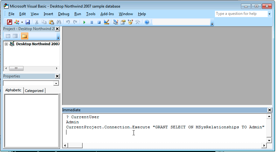Viewport: 276px width, 152px height.
Task: Click the Type a question for help box
Action: click(x=241, y=14)
